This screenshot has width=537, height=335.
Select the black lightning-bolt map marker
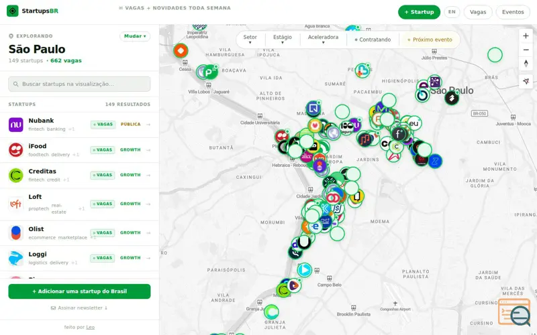tap(452, 98)
